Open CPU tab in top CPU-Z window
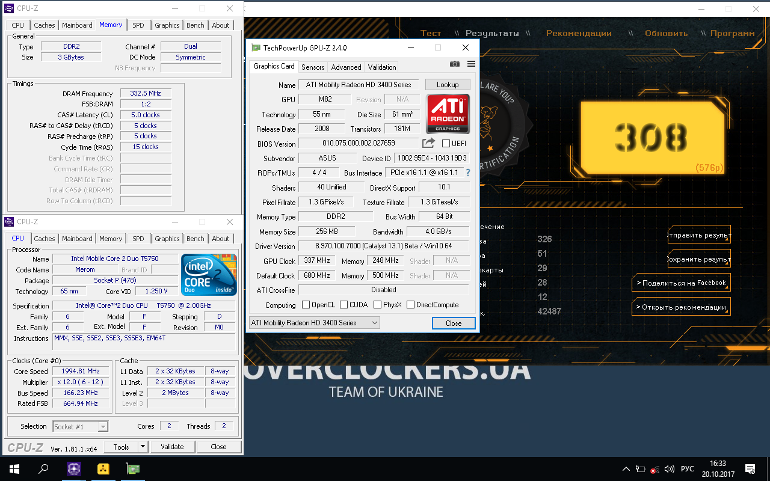The width and height of the screenshot is (770, 481). pyautogui.click(x=18, y=25)
